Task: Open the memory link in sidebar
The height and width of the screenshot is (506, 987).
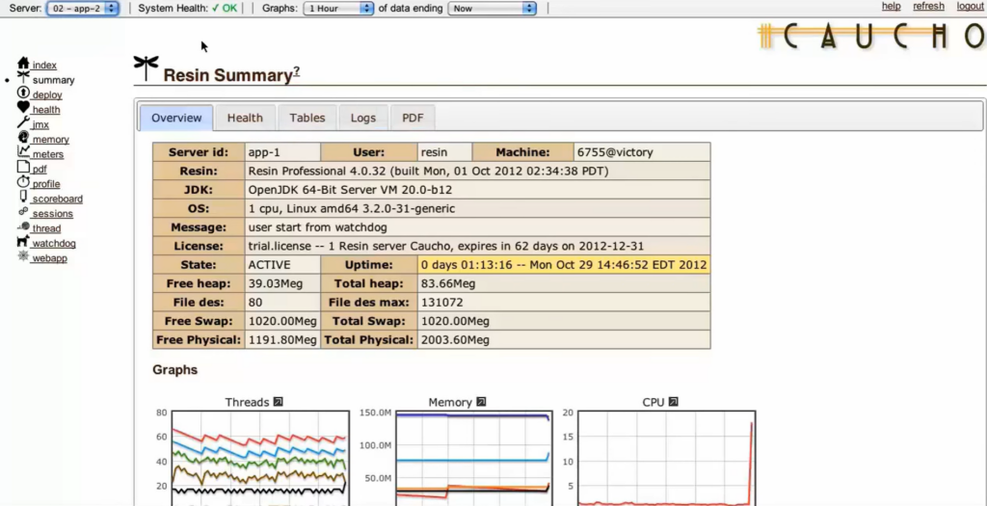Action: point(51,140)
